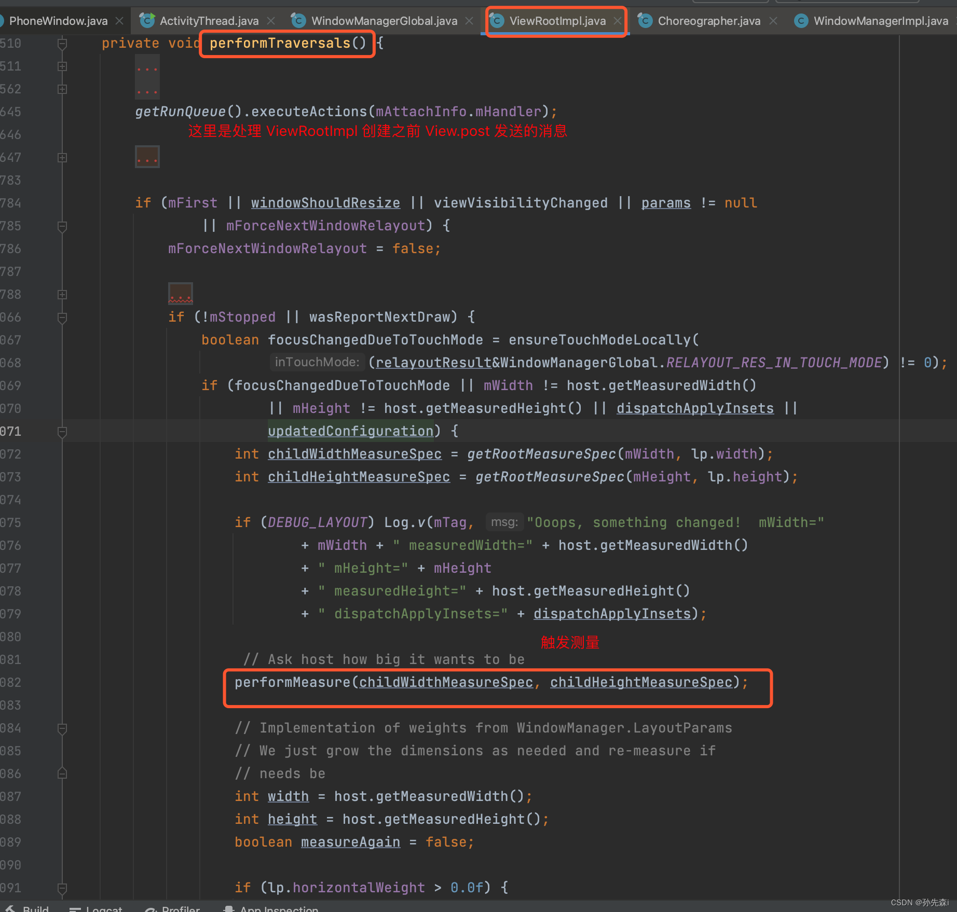Collapse the performTraversals method fold marker
This screenshot has height=912, width=957.
(62, 44)
